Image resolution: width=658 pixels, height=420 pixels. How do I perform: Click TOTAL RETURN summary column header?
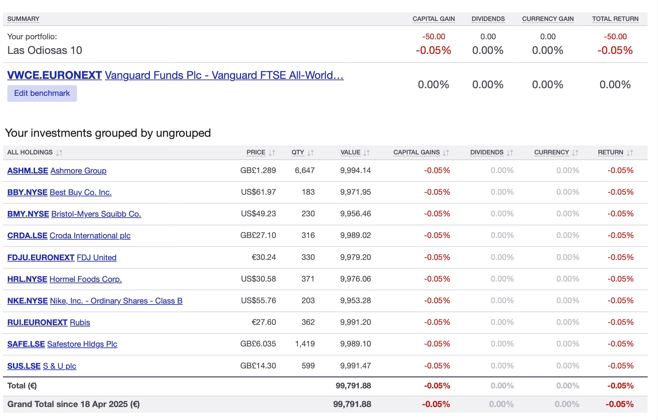[x=615, y=19]
